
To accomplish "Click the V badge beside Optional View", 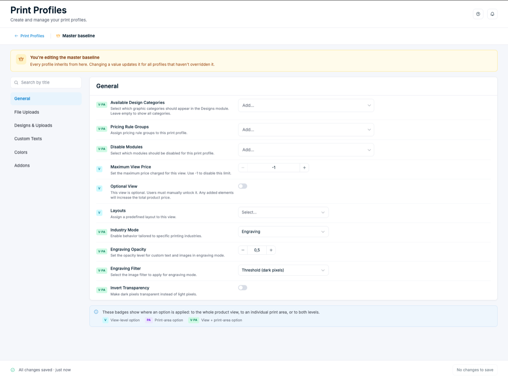I will (x=99, y=188).
